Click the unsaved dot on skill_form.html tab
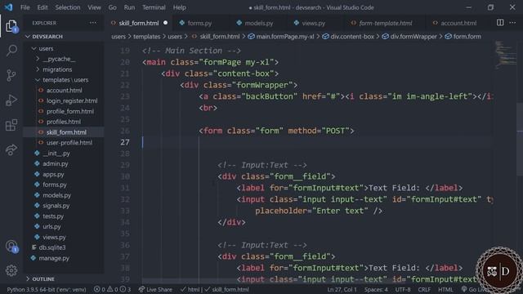This screenshot has width=523, height=294. point(165,23)
